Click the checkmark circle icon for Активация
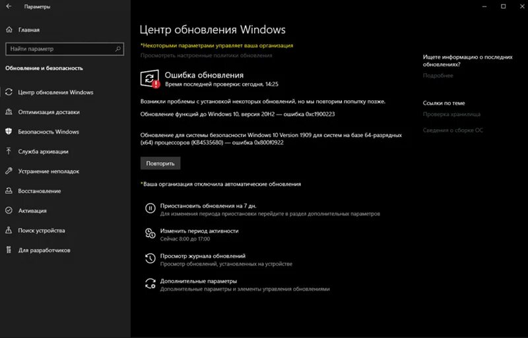Screen dimensions: 528x338 (9, 211)
